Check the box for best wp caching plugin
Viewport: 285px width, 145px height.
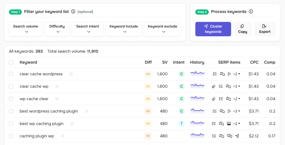tap(11, 124)
